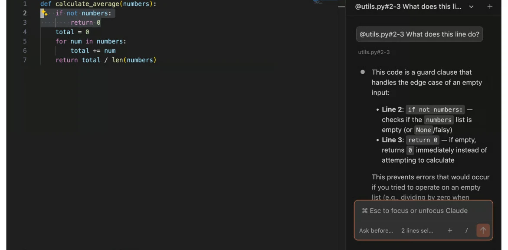The width and height of the screenshot is (508, 250).
Task: Click line number 1 in the gutter
Action: point(25,4)
